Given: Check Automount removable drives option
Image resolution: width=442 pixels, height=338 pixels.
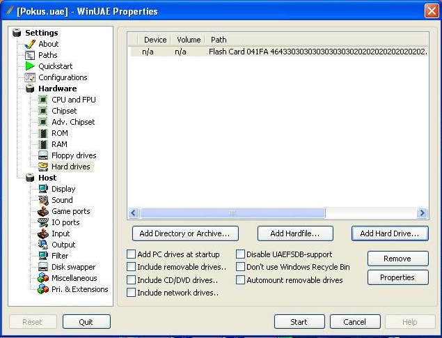Looking at the screenshot, I should (241, 280).
